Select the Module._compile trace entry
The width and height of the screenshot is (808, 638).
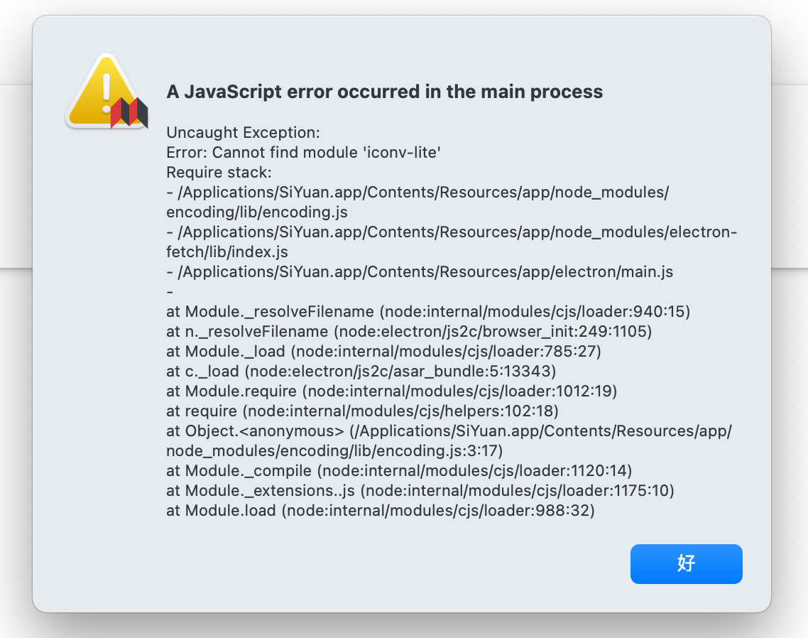click(398, 470)
